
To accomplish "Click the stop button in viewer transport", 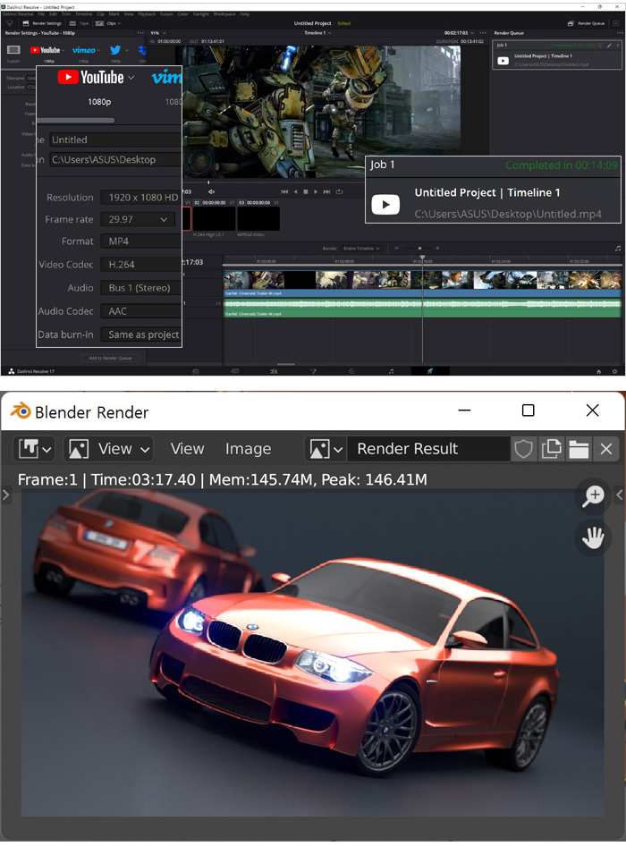I will click(306, 191).
